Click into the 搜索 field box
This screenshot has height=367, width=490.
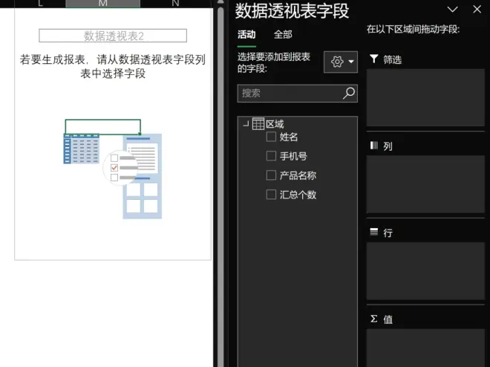coord(297,93)
